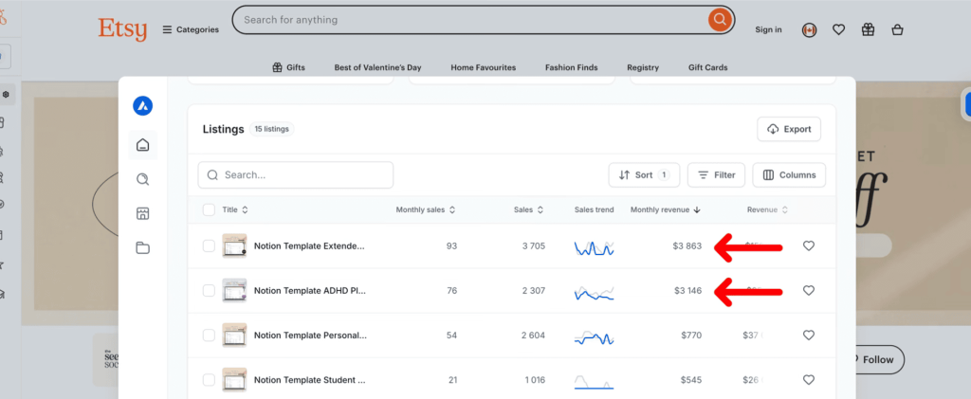Sort by Sales column header

point(528,209)
